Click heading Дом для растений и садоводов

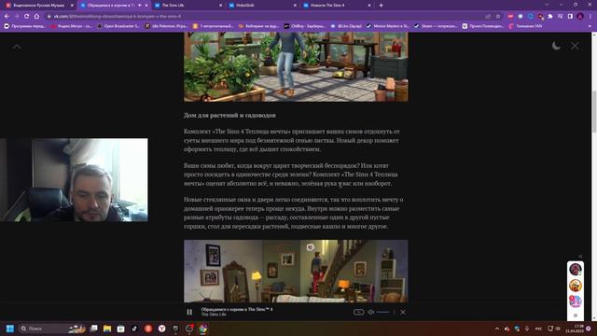click(229, 115)
